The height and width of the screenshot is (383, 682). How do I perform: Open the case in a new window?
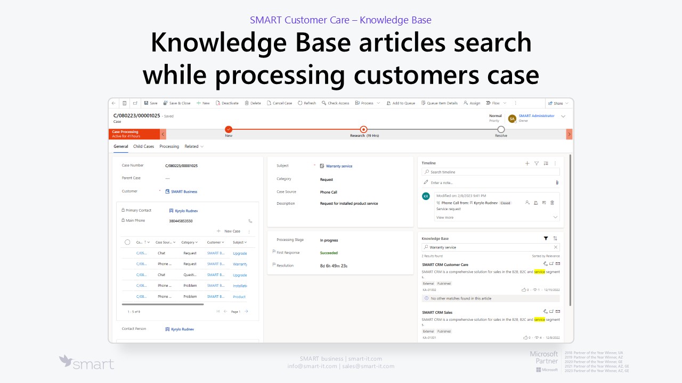[135, 103]
